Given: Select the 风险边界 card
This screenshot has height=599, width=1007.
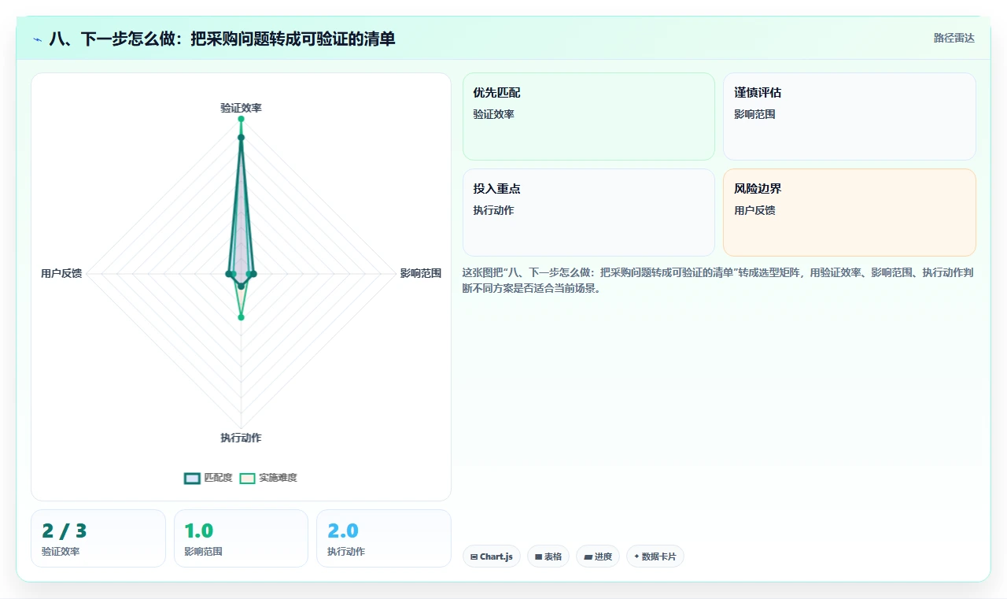Looking at the screenshot, I should [x=849, y=213].
